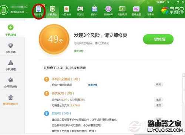
Task: Click text 可清理垃圾文件13.47MB
Action: tap(66, 105)
